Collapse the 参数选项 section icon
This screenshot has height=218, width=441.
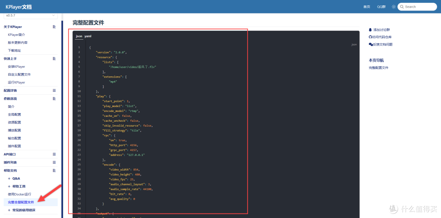point(54,98)
